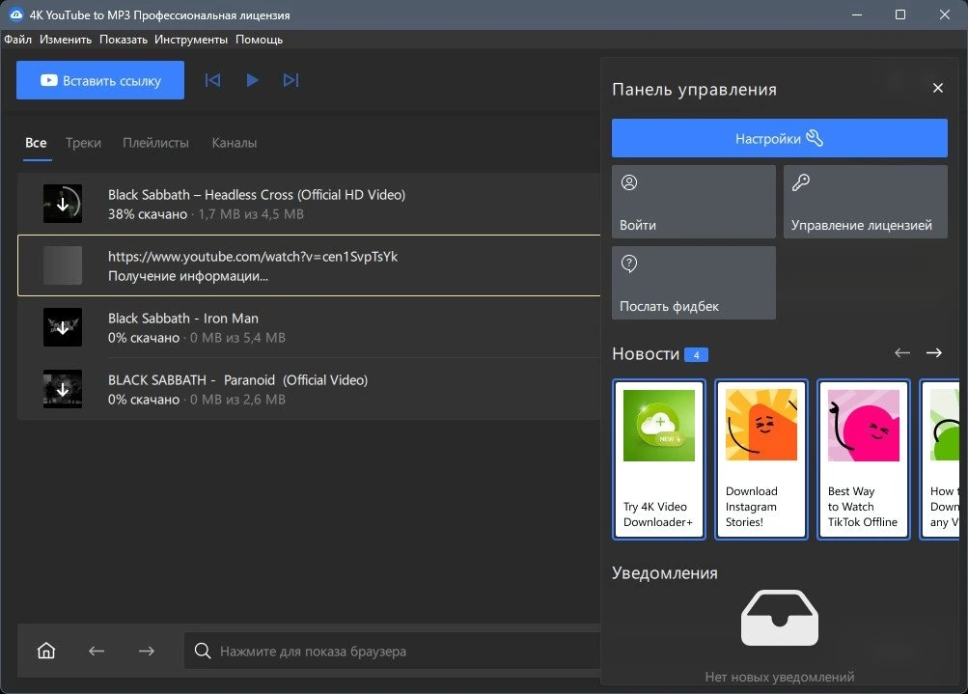Close the Панель управления panel
This screenshot has width=968, height=694.
pyautogui.click(x=938, y=88)
